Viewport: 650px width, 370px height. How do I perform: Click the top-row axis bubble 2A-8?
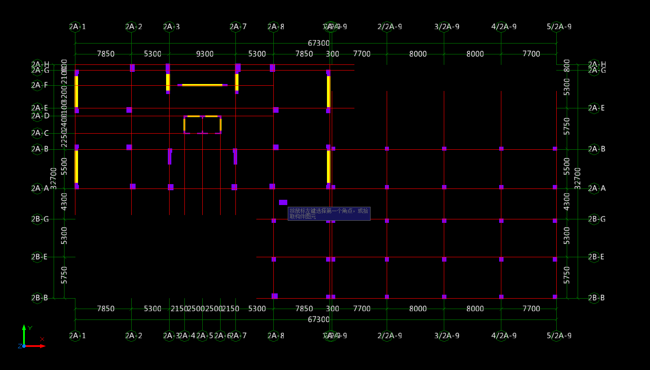point(276,27)
